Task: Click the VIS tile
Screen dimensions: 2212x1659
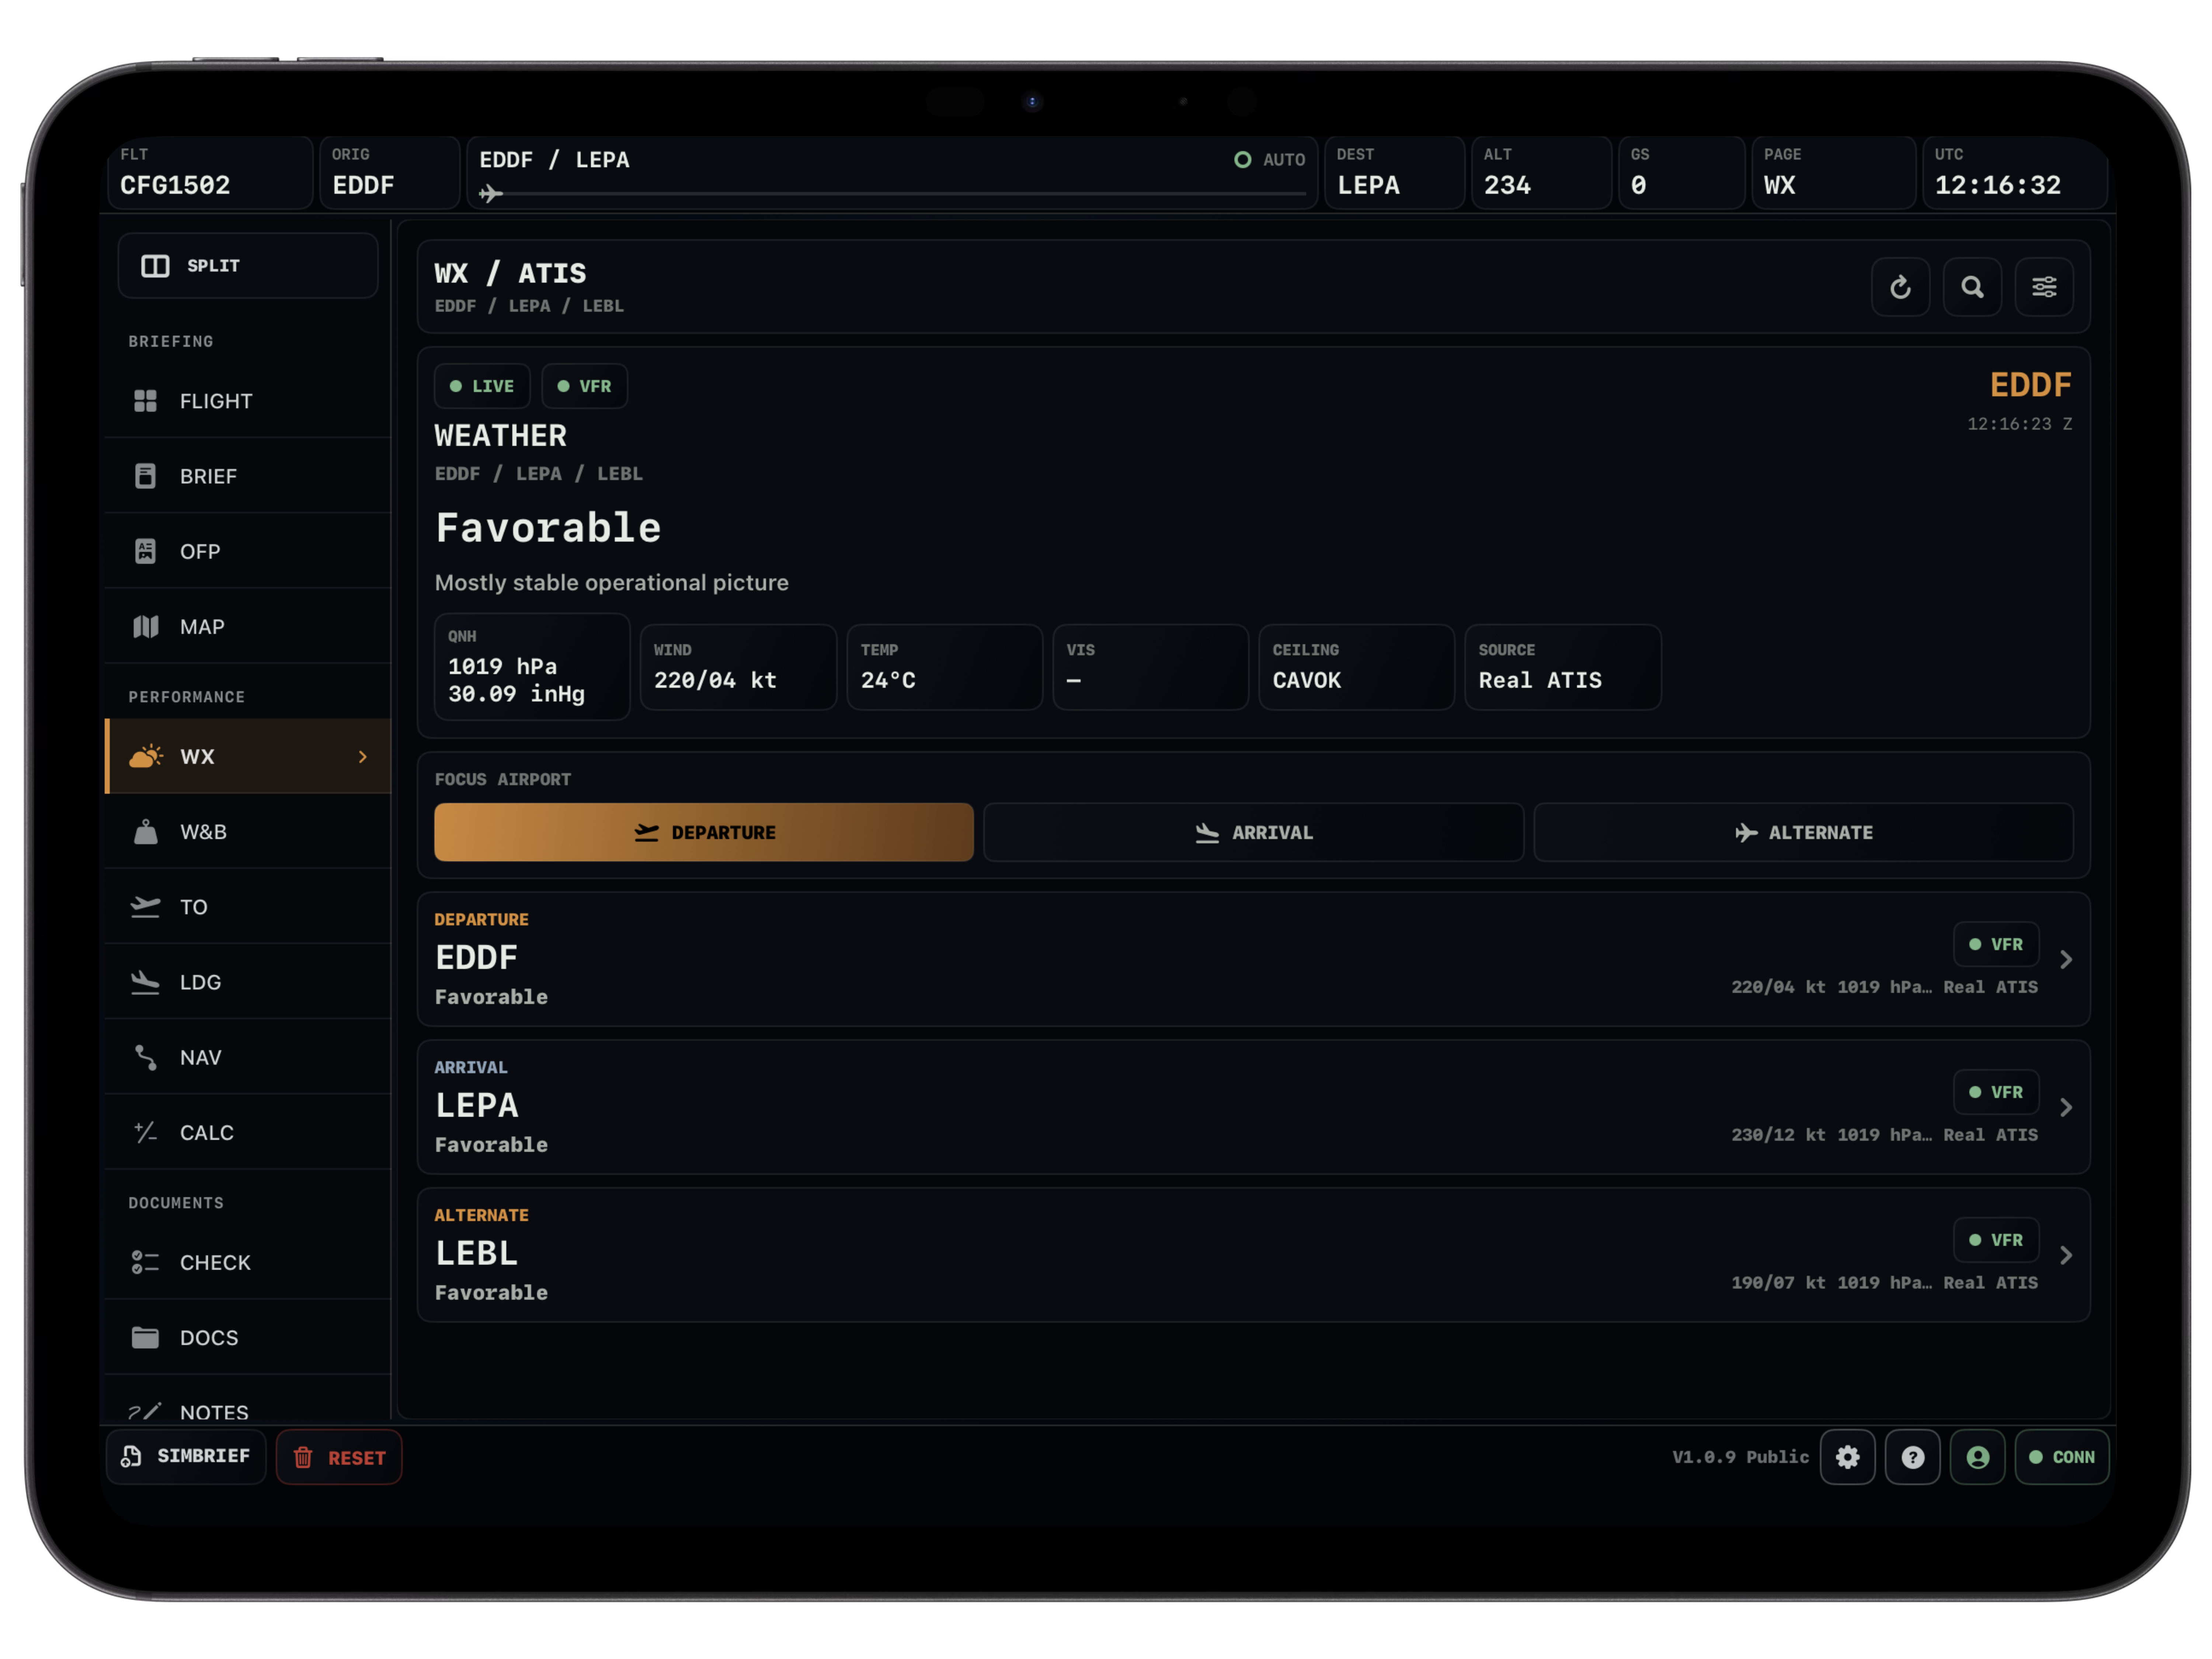Action: point(1151,667)
